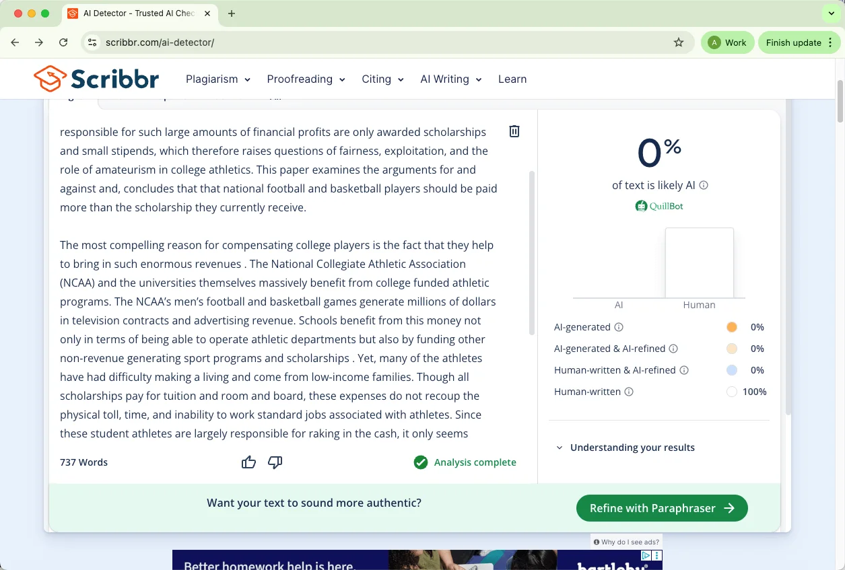This screenshot has height=570, width=845.
Task: Click the trash icon to delete text
Action: click(x=514, y=131)
